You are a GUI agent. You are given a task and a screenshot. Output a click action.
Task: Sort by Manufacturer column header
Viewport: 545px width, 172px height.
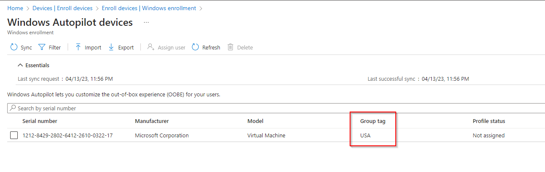click(x=152, y=121)
